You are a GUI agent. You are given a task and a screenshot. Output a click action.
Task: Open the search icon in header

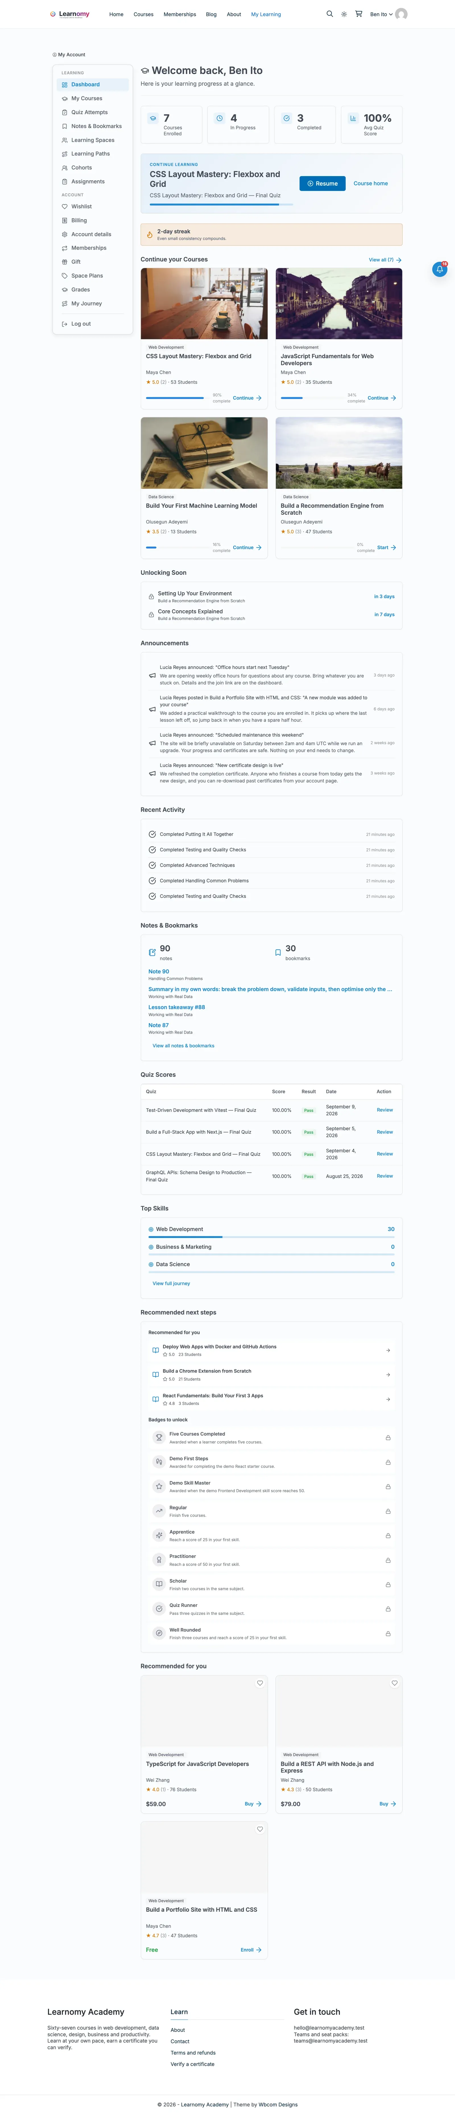(330, 14)
